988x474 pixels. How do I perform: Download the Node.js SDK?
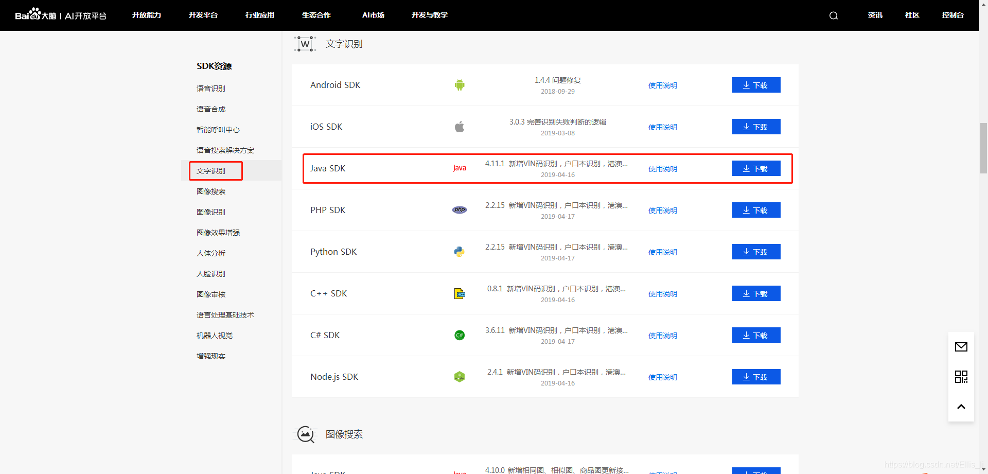756,377
